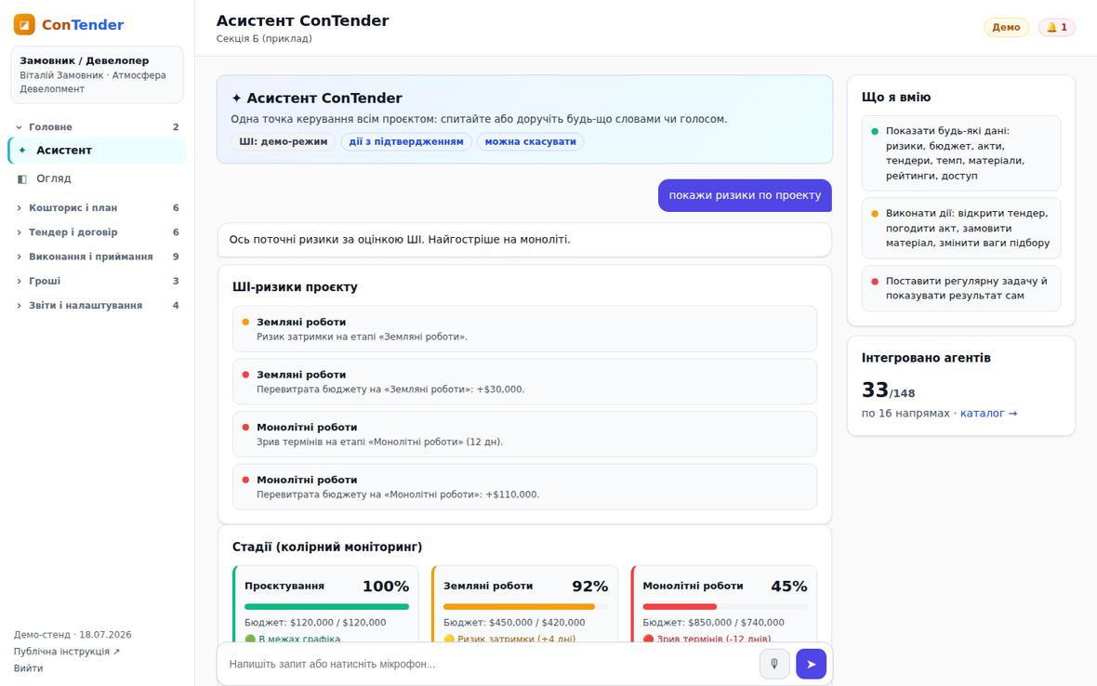Expand the Кошторис і план section
1097x686 pixels.
coord(98,207)
